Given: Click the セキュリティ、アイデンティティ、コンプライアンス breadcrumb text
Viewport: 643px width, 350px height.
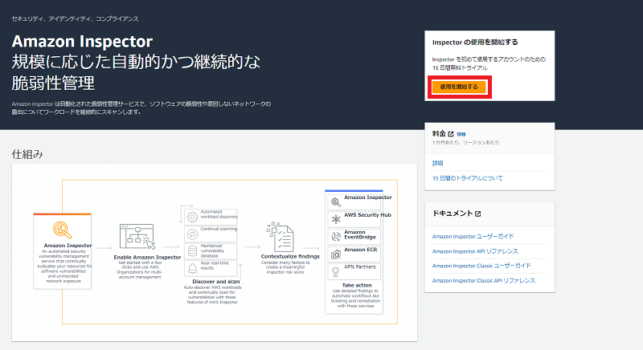Looking at the screenshot, I should coord(75,18).
